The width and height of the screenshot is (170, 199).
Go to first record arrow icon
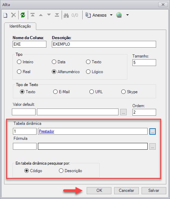pos(33,15)
